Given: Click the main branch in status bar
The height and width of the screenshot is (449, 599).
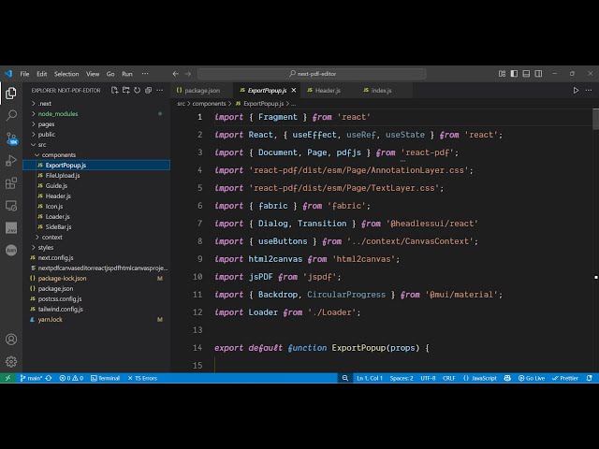Looking at the screenshot, I should (31, 378).
